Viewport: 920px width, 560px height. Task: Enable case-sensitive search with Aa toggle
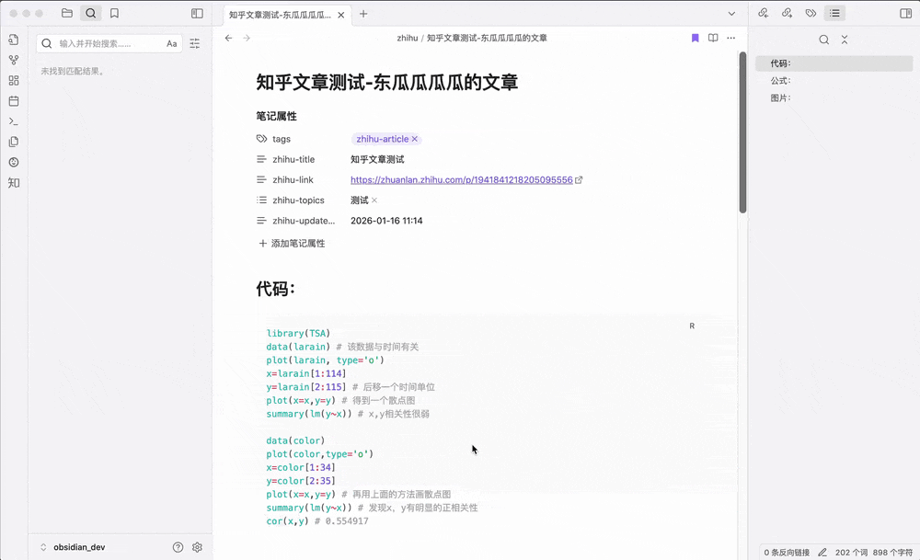point(171,43)
